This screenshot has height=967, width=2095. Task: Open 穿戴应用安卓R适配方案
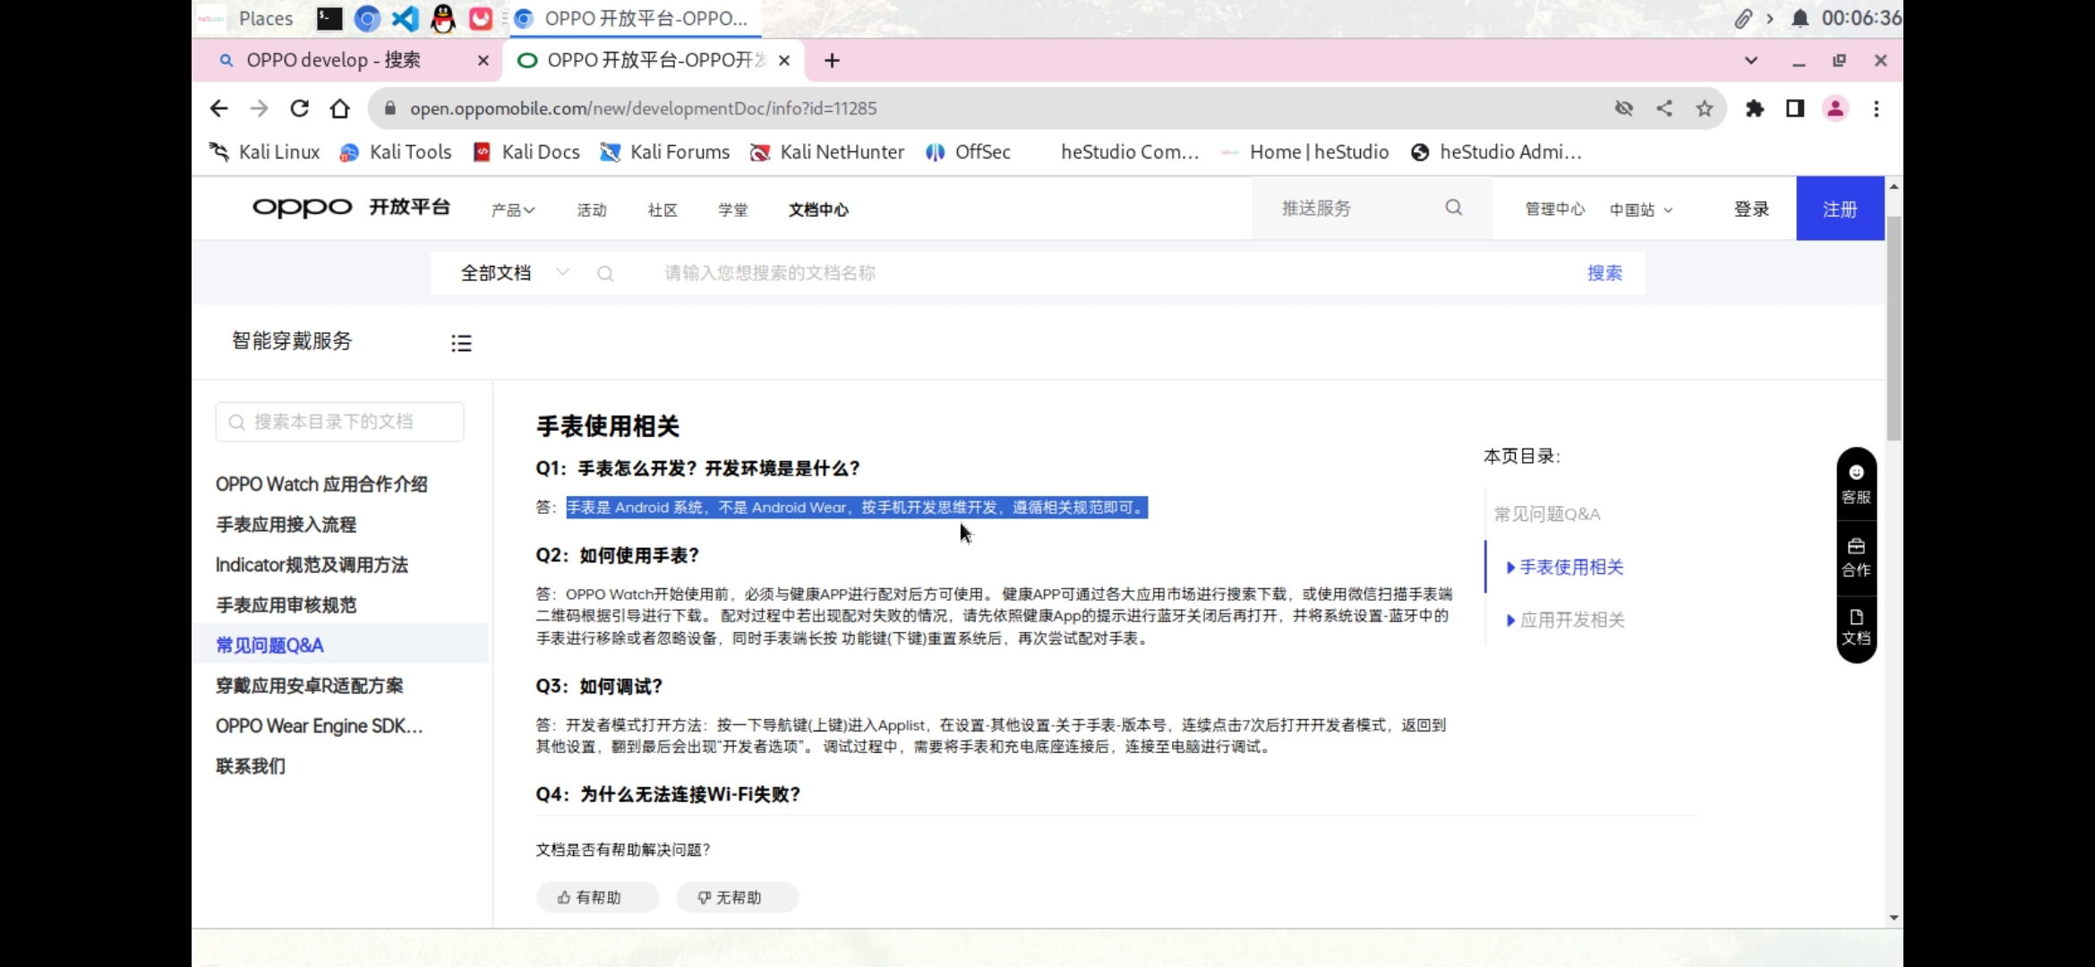click(309, 686)
